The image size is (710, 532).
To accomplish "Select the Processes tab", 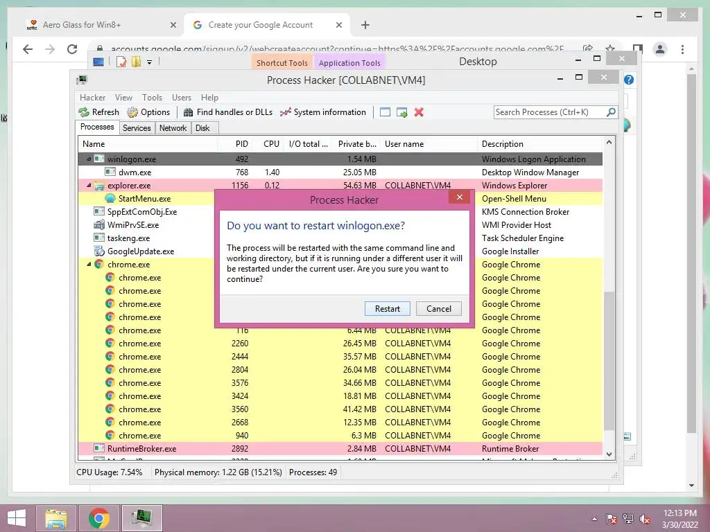I will pyautogui.click(x=97, y=127).
